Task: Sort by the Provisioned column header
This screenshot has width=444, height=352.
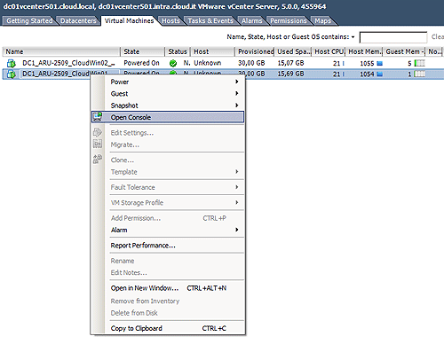Action: 255,51
